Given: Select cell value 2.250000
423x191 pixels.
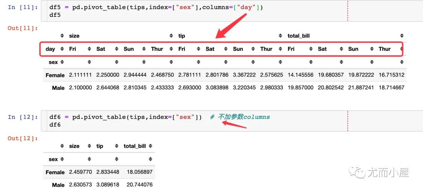Looking at the screenshot, I should [108, 75].
